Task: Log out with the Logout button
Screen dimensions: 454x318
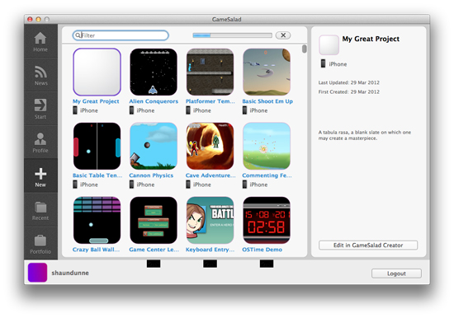Action: click(x=396, y=274)
